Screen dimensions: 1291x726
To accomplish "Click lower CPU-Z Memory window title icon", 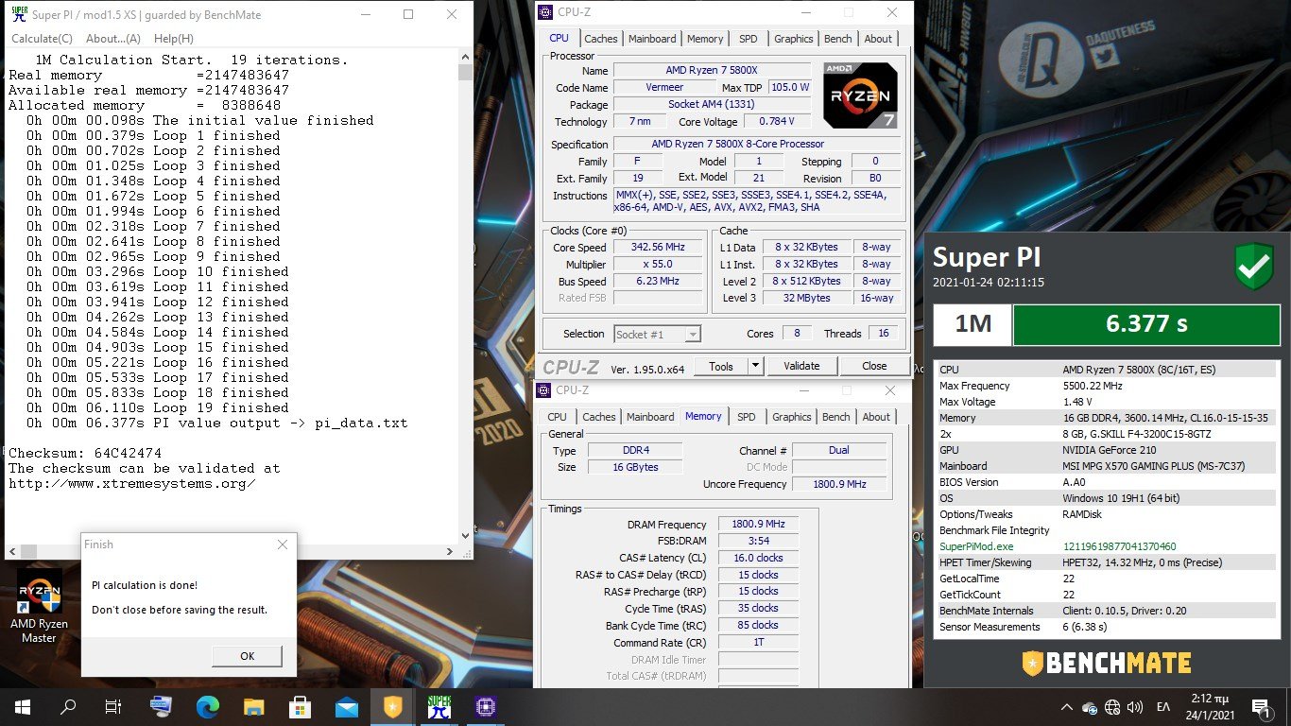I will coord(543,389).
